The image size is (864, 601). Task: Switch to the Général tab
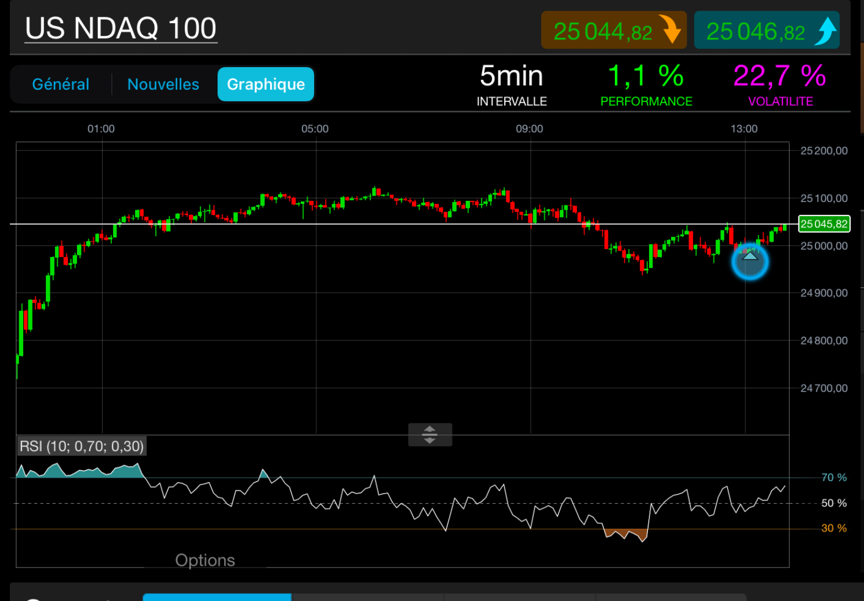(x=61, y=85)
